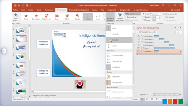Image resolution: width=188 pixels, height=106 pixels.
Task: Select the Rueda animation effect
Action: [x=26, y=17]
